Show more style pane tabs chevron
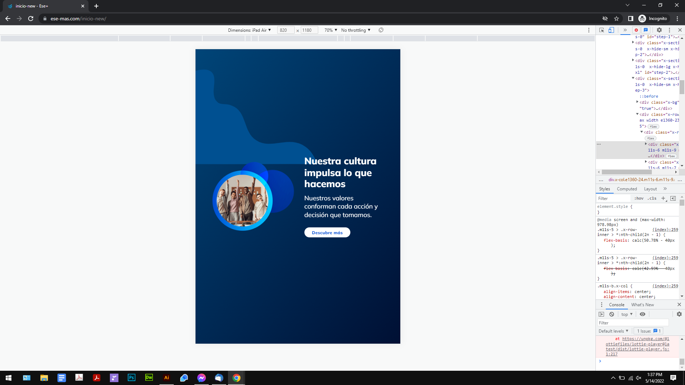 point(665,189)
